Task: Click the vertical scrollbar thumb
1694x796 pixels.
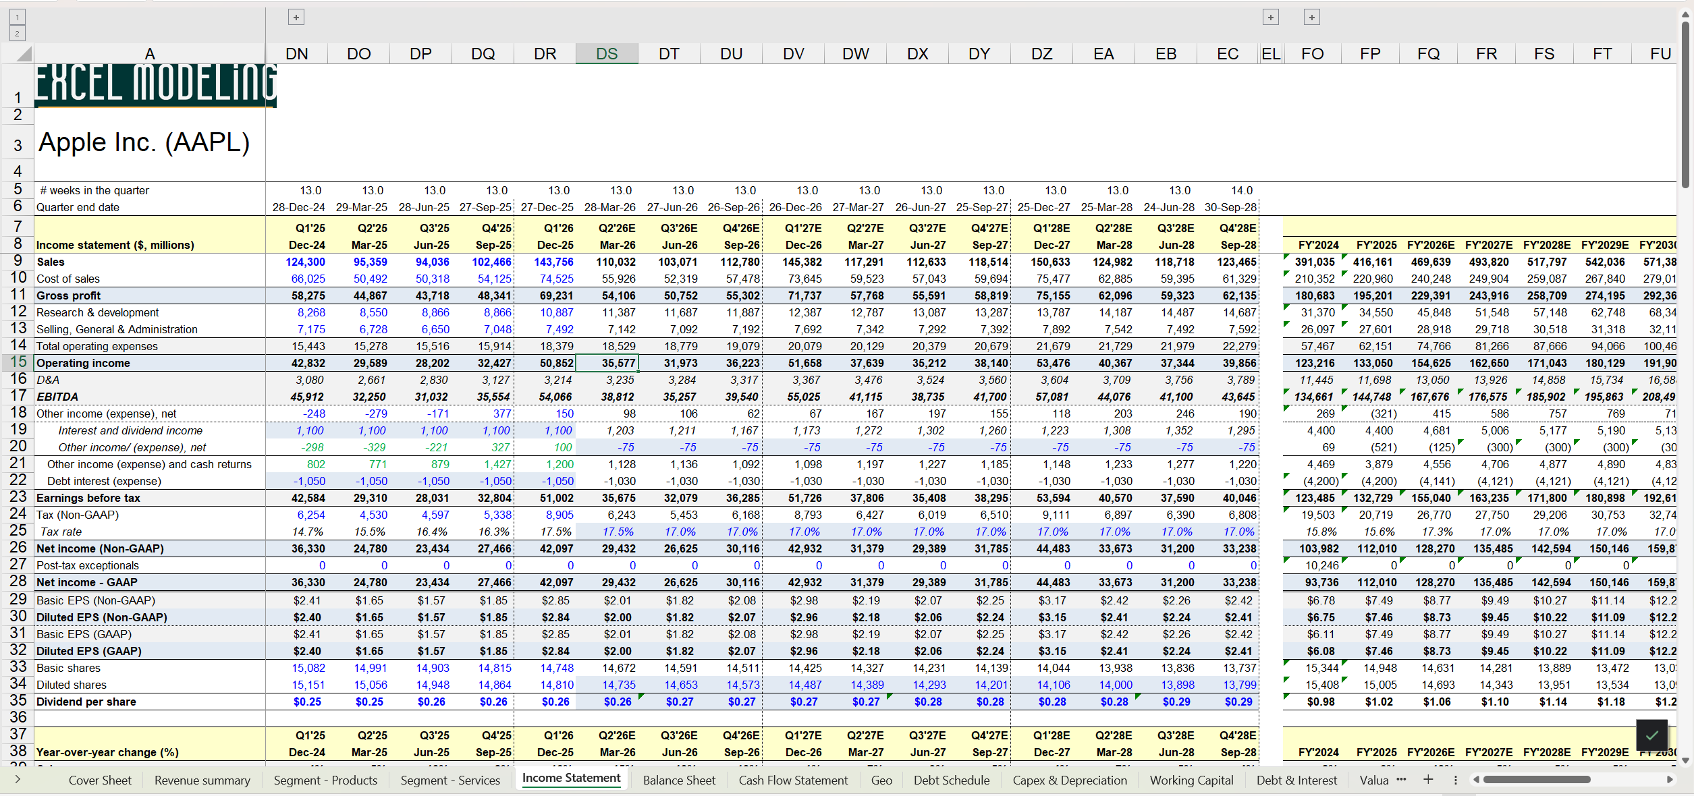Action: tap(1685, 104)
